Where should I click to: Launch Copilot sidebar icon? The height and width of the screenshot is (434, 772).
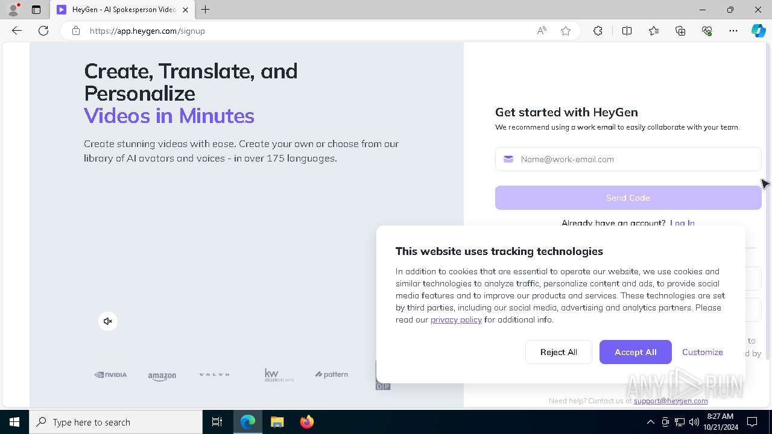[x=758, y=31]
